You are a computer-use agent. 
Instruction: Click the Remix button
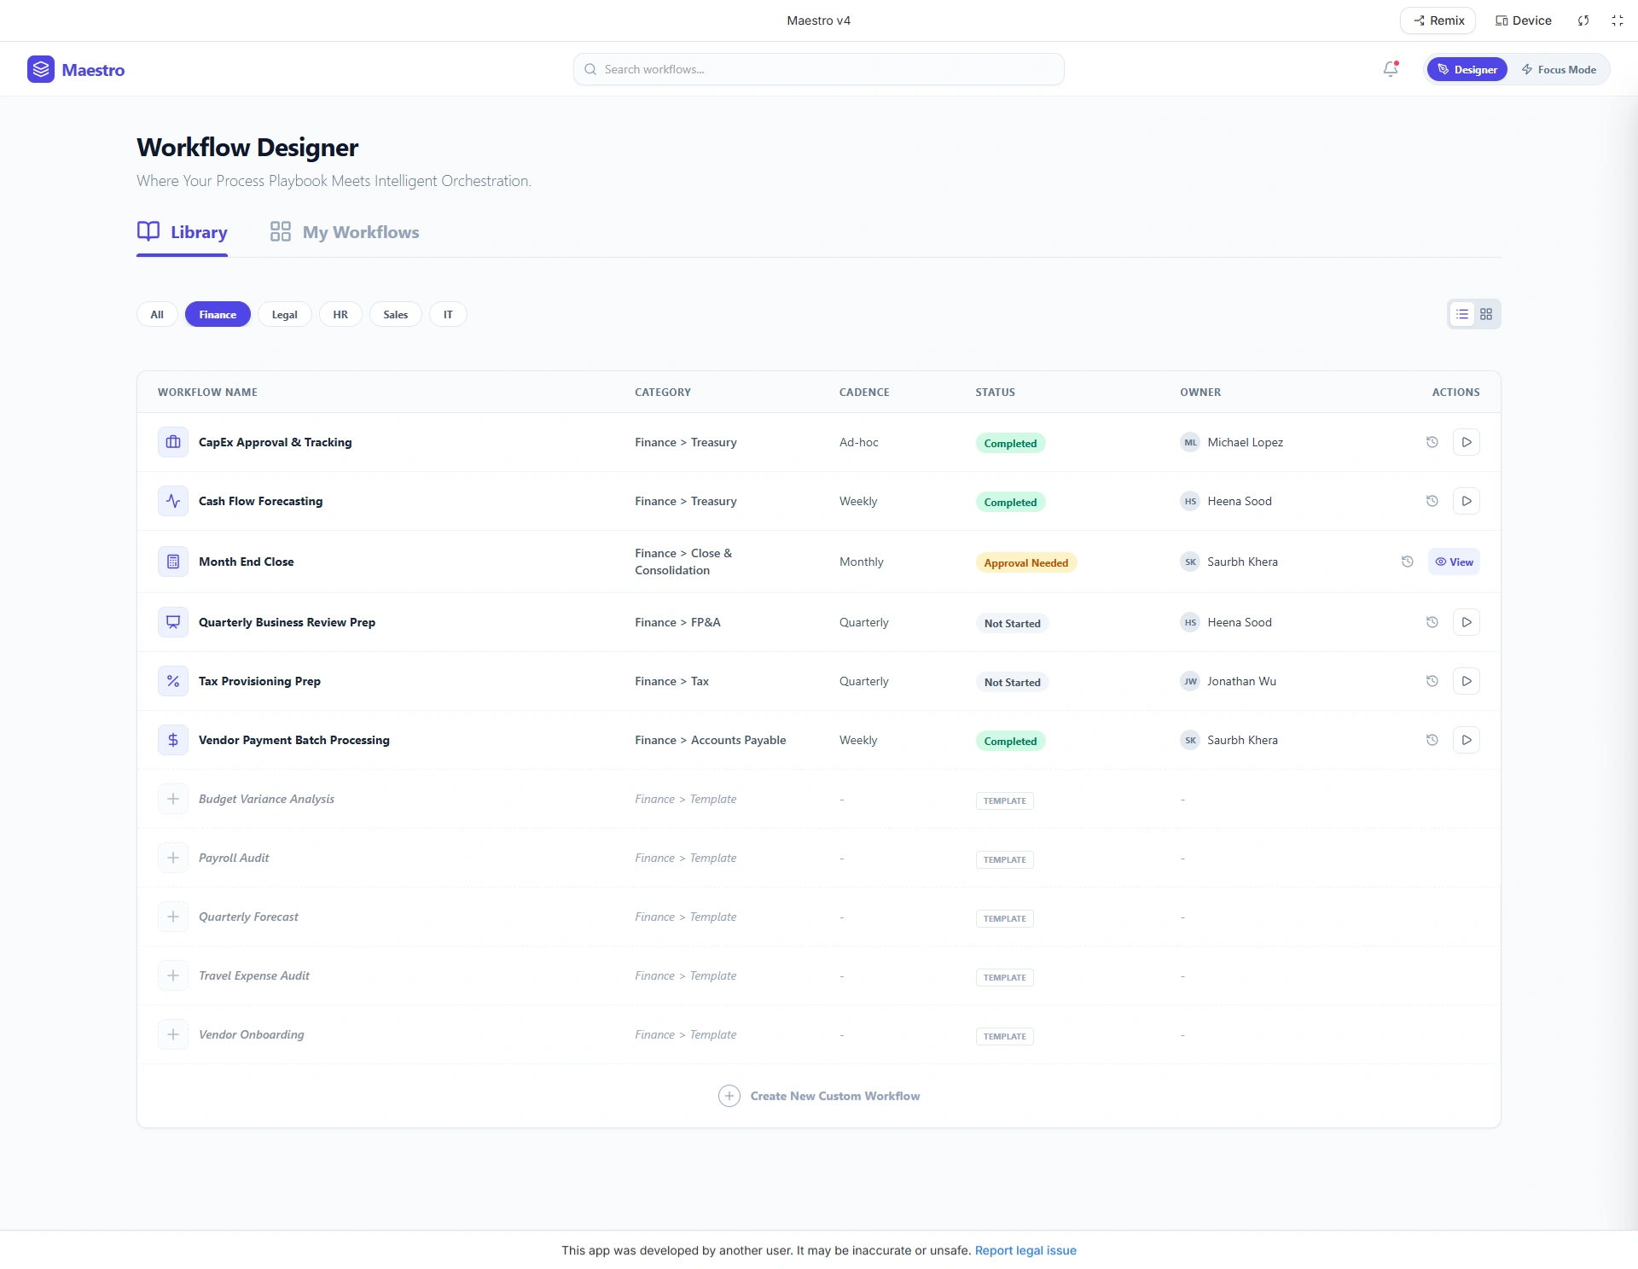coord(1438,20)
